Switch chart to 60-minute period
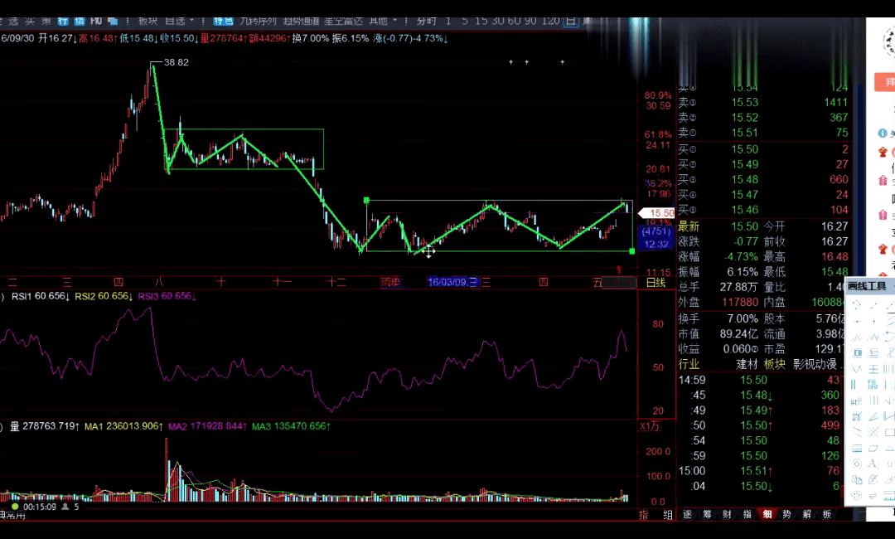Screen dimensions: 895x539 click(513, 20)
